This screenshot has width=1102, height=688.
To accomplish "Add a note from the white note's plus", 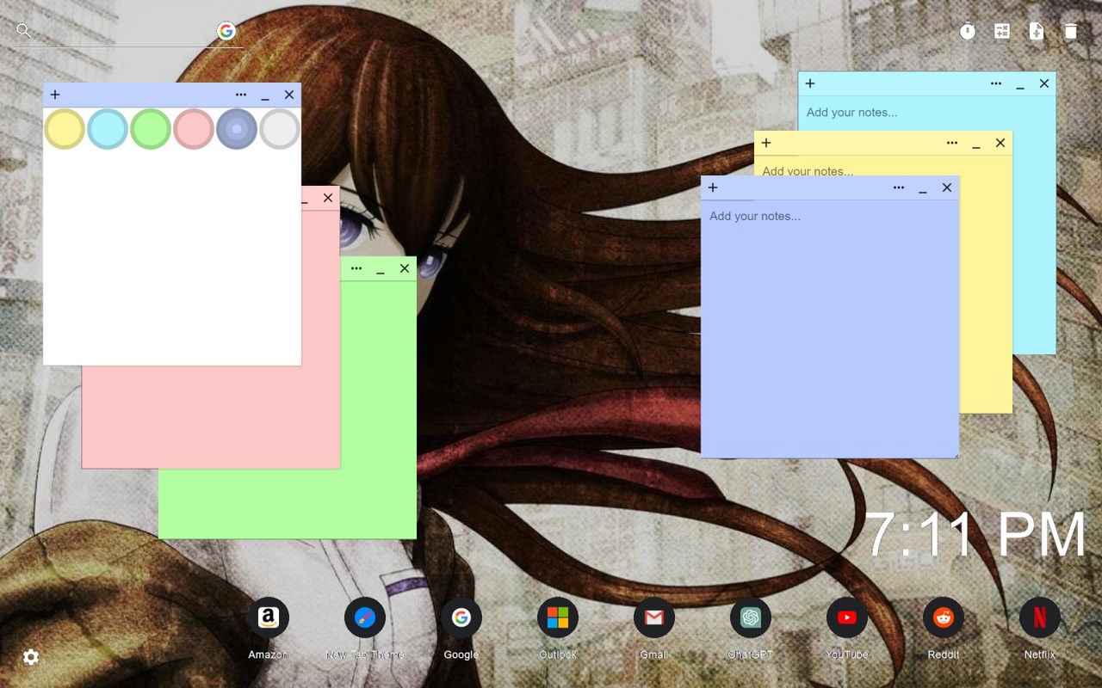I will [55, 95].
